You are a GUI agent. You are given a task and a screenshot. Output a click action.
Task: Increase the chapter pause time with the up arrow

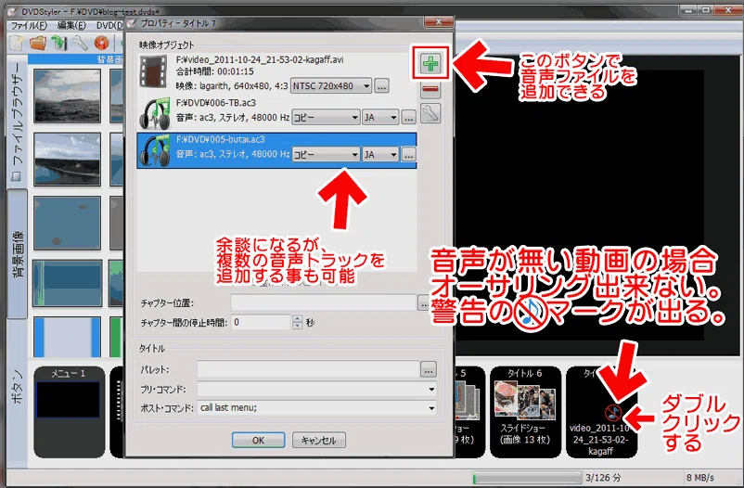point(298,318)
